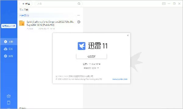The width and height of the screenshot is (183, 109).
Task: Open the Download section in the blue sidebar
Action: point(9,41)
